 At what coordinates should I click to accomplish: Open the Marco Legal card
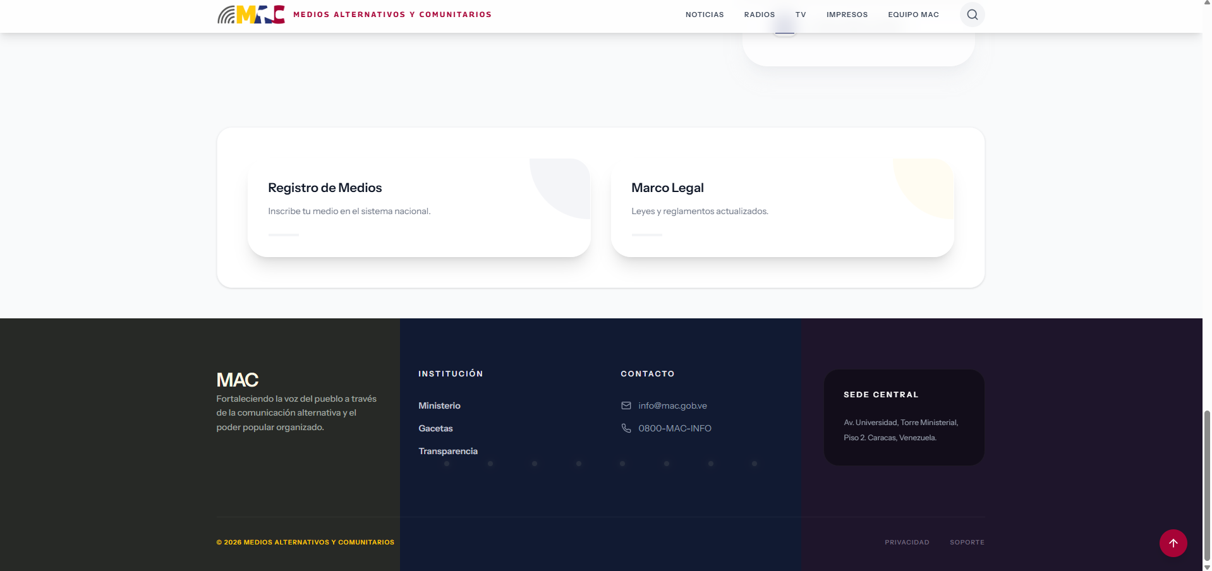pyautogui.click(x=782, y=207)
